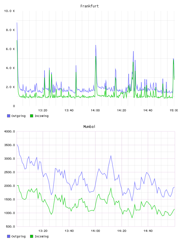Click the 3500.0 axis label in Mumbai
Image resolution: width=179 pixels, height=241 pixels.
pyautogui.click(x=9, y=145)
